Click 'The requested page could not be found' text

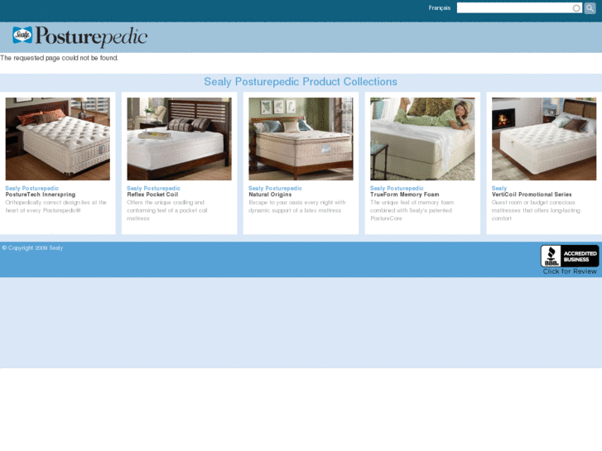click(x=59, y=58)
